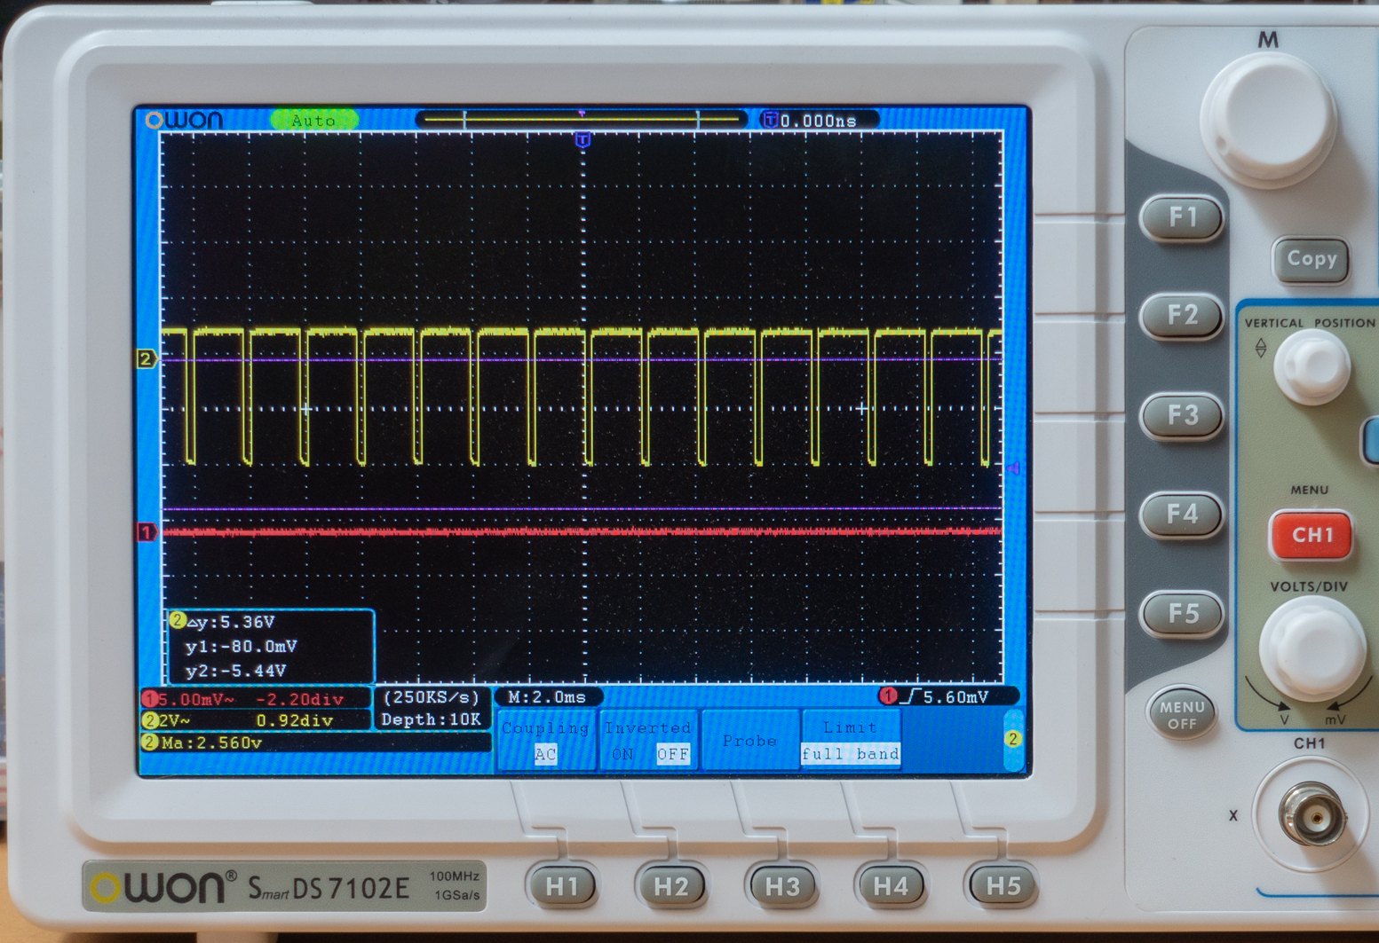Viewport: 1379px width, 943px height.
Task: Click the trigger level arrow at right edge
Action: coord(1013,468)
